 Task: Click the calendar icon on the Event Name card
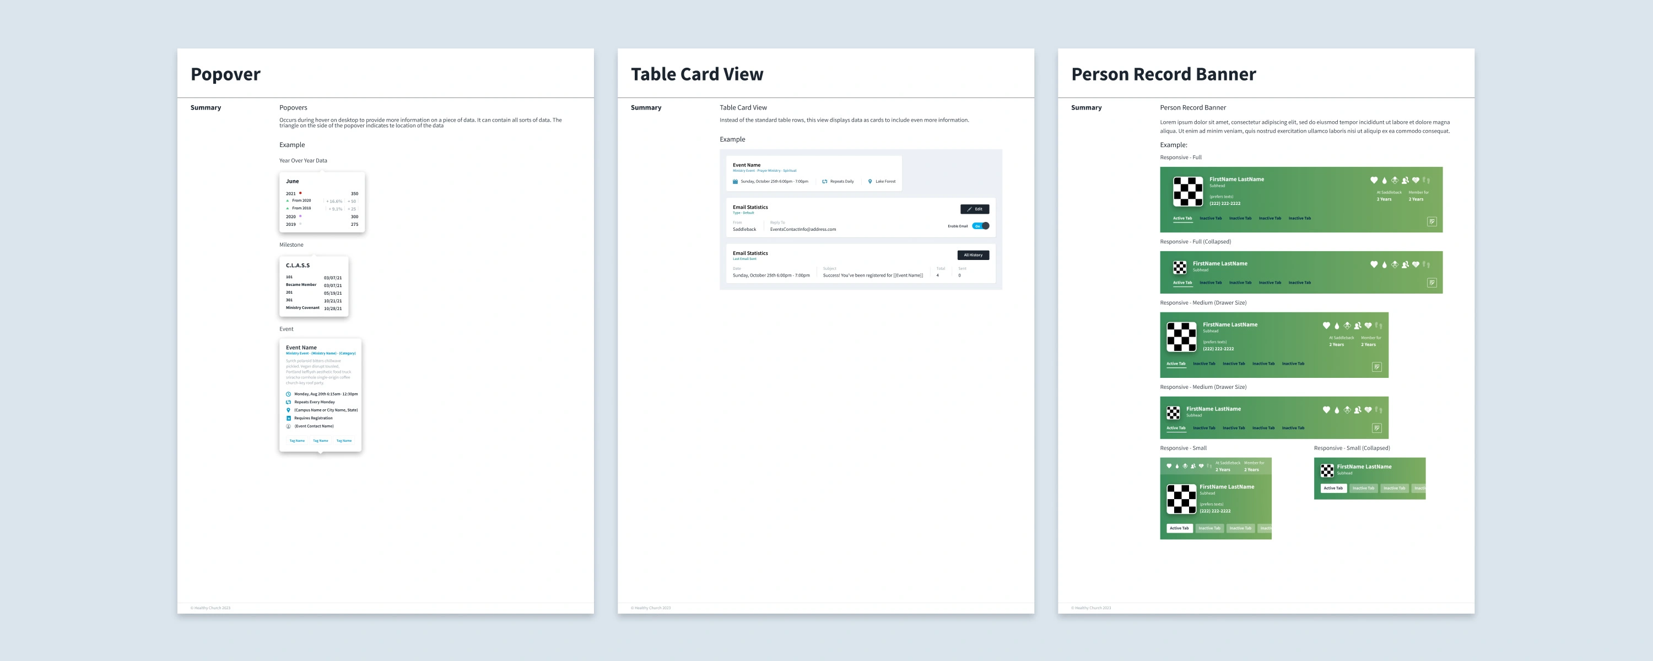coord(736,182)
